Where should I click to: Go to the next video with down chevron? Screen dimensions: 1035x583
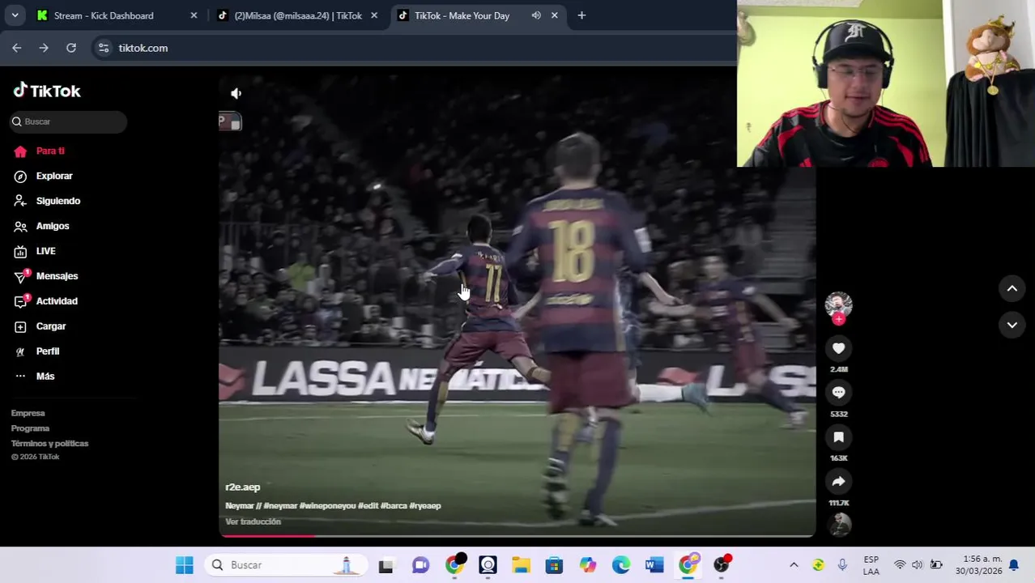point(1012,325)
